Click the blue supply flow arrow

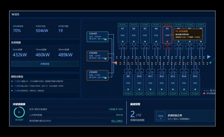coord(209,57)
